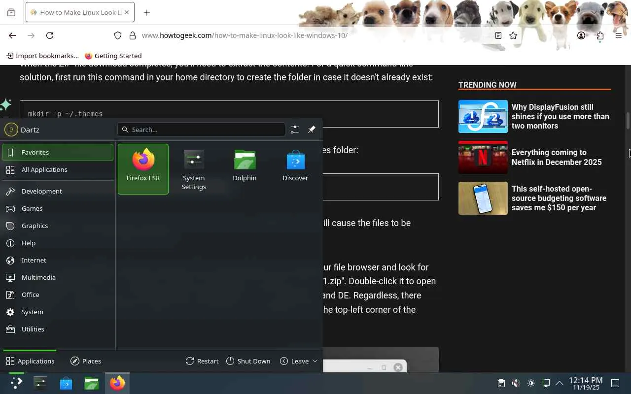This screenshot has height=394, width=631.
Task: Open the clipboard tray icon
Action: 501,383
